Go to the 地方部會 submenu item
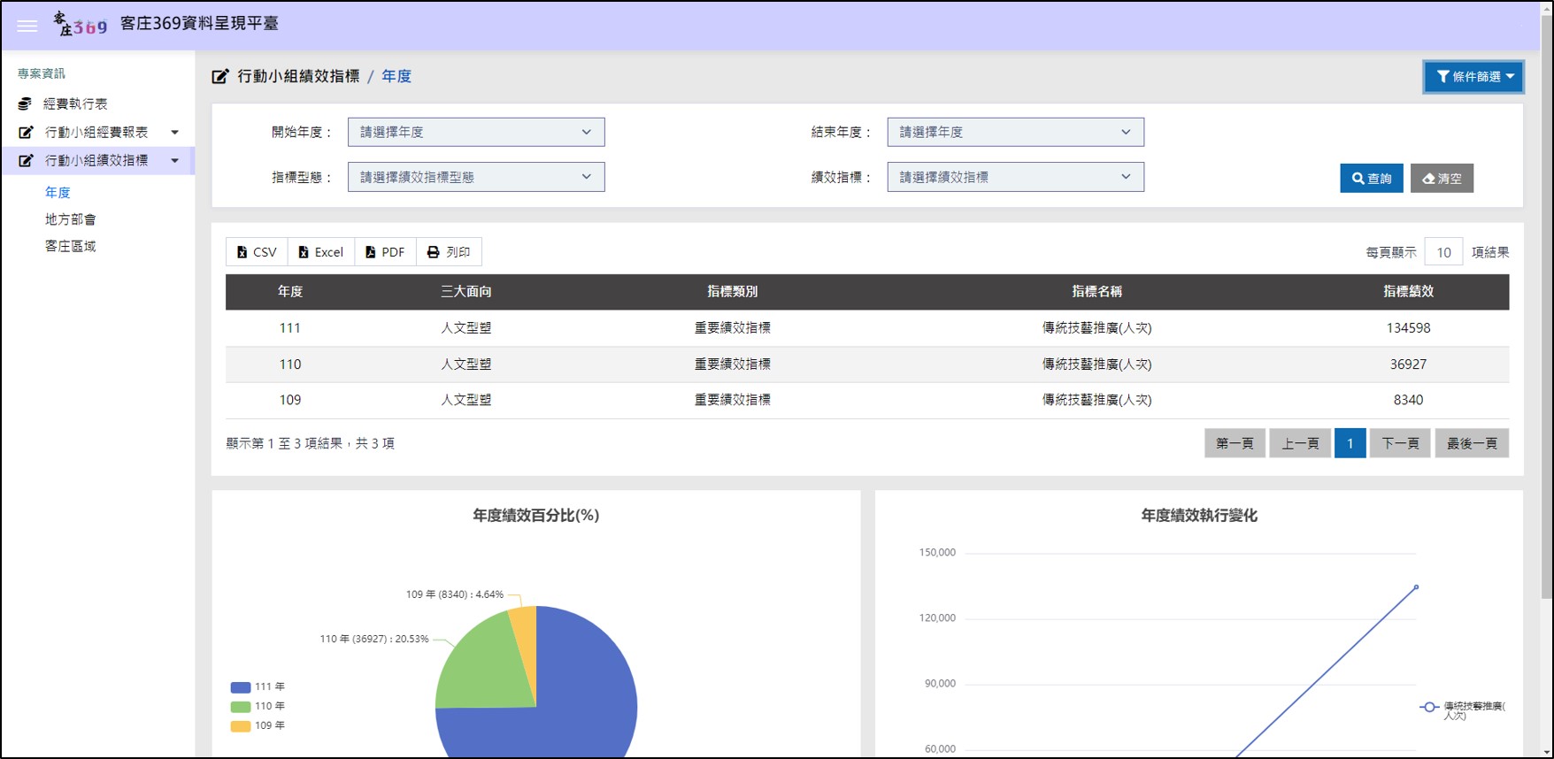The height and width of the screenshot is (759, 1554). point(71,219)
